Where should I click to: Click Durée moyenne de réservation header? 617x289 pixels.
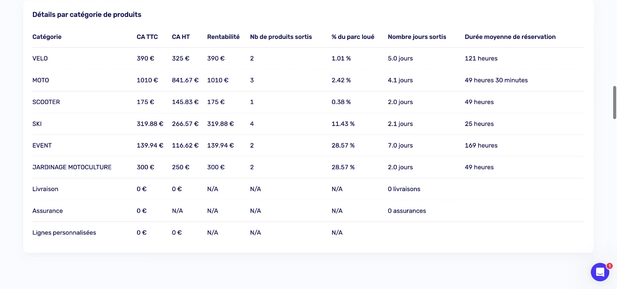click(x=510, y=37)
